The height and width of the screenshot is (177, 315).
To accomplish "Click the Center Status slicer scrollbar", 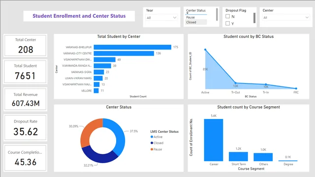I will coord(217,14).
